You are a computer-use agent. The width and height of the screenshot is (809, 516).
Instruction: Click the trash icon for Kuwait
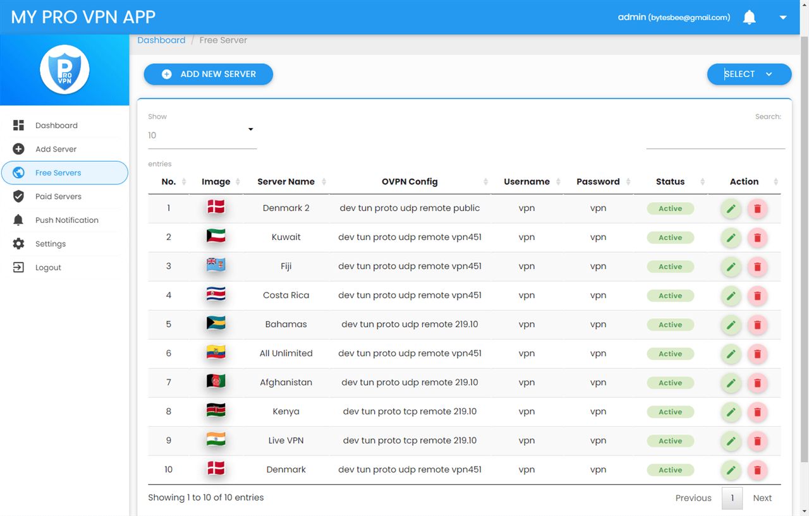[757, 237]
